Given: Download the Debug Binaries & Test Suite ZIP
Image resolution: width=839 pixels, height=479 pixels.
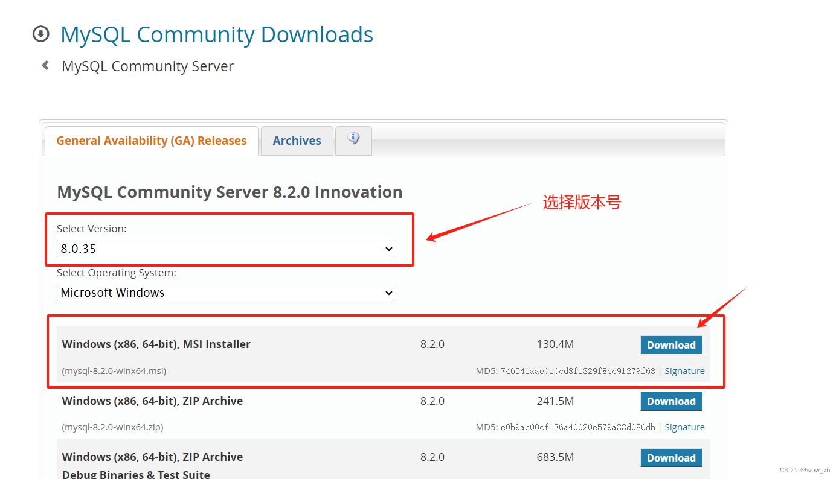Looking at the screenshot, I should coord(671,458).
